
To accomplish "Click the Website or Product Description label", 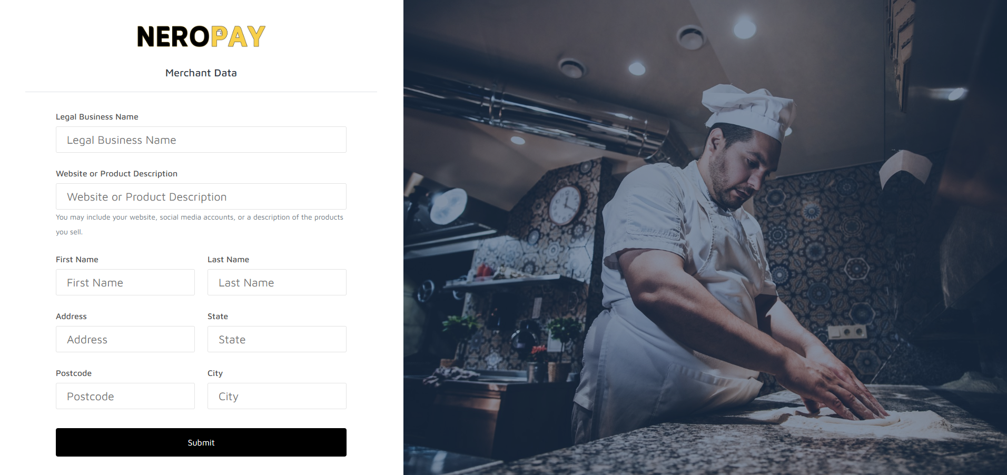I will 116,174.
